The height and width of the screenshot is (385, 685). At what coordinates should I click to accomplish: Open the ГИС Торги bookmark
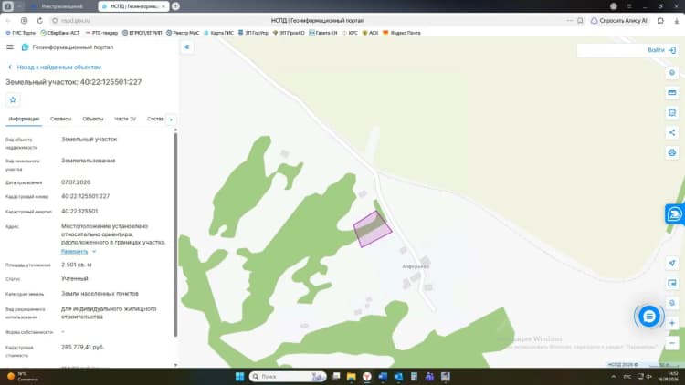(x=20, y=33)
